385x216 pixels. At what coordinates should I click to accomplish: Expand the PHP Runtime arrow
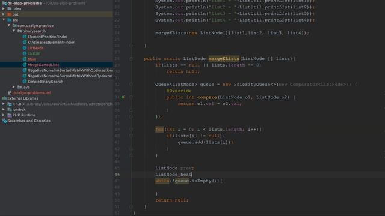click(4, 115)
